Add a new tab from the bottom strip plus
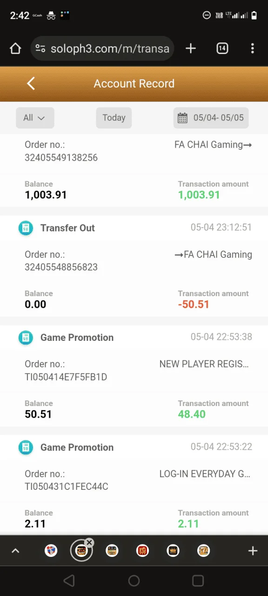268x596 pixels. [253, 551]
